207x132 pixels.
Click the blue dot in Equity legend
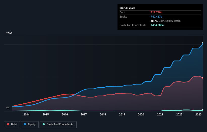[25, 124]
